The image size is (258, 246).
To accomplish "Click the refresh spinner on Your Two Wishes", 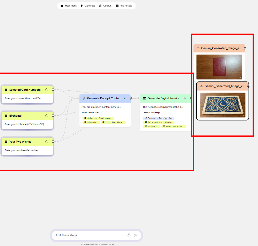I will click(x=47, y=142).
